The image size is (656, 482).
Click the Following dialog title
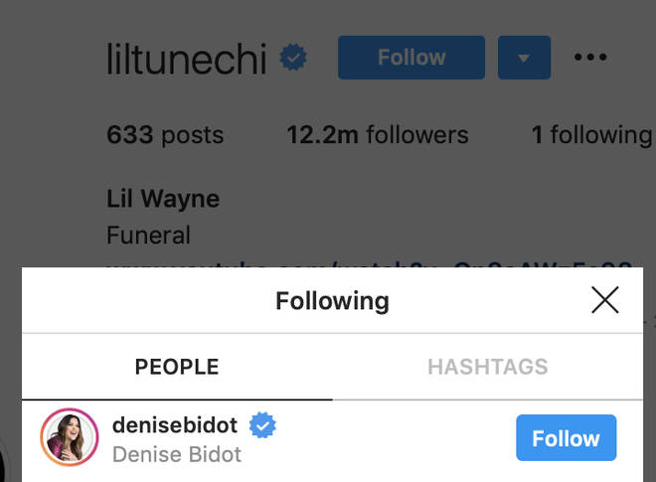click(333, 300)
